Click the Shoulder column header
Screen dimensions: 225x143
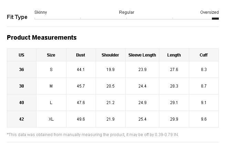click(110, 55)
